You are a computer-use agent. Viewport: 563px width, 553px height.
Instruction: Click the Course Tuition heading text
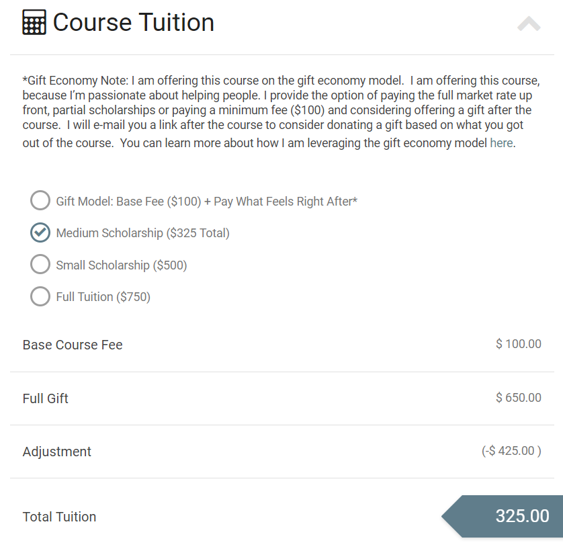pyautogui.click(x=134, y=22)
